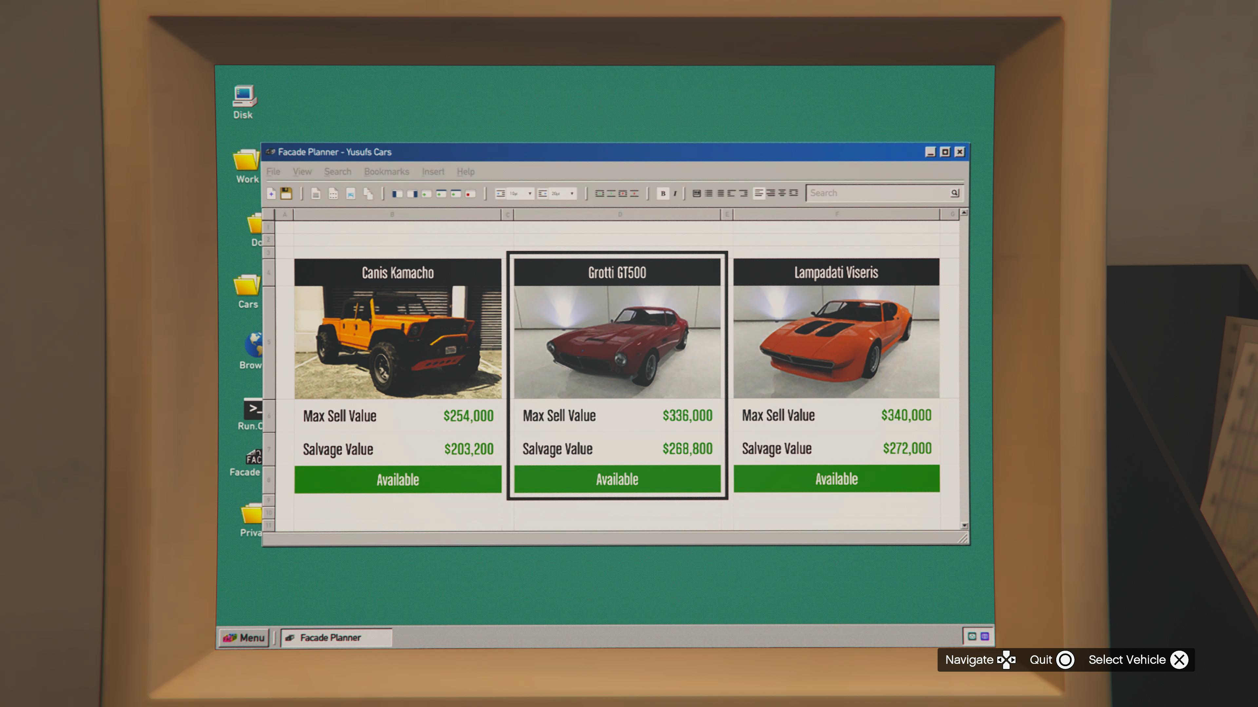1258x707 pixels.
Task: Click scrollbar down arrow in spreadsheet
Action: 964,525
